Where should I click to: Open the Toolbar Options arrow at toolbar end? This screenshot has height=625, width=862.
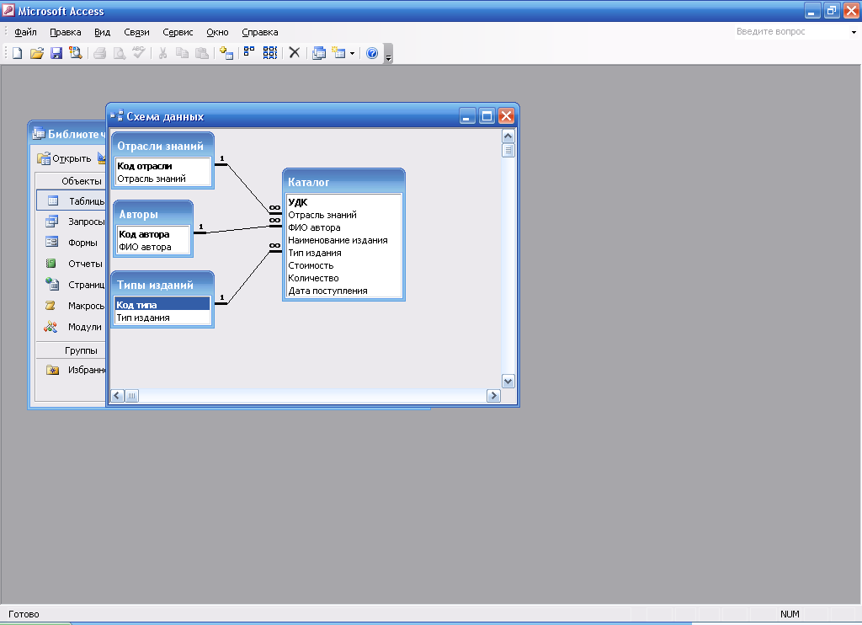click(388, 56)
